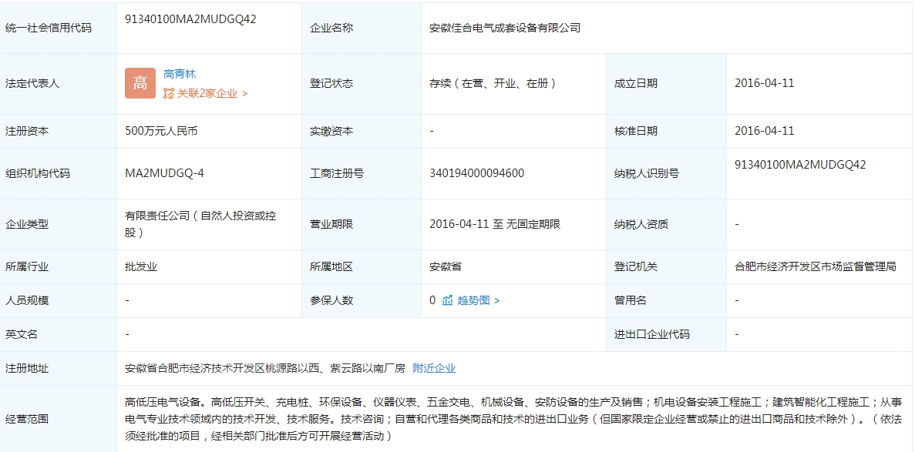Select registration authority 合肥市经济开发区市场监督管理局
Screen dimensions: 915x452
coord(815,266)
